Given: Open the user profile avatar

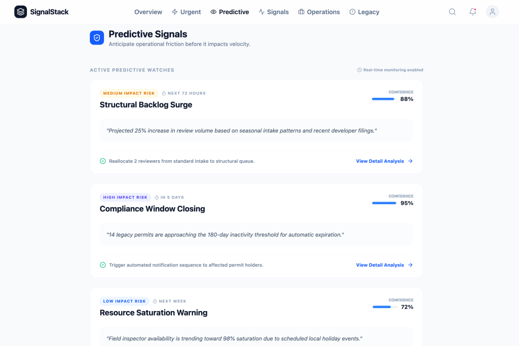Looking at the screenshot, I should 492,12.
